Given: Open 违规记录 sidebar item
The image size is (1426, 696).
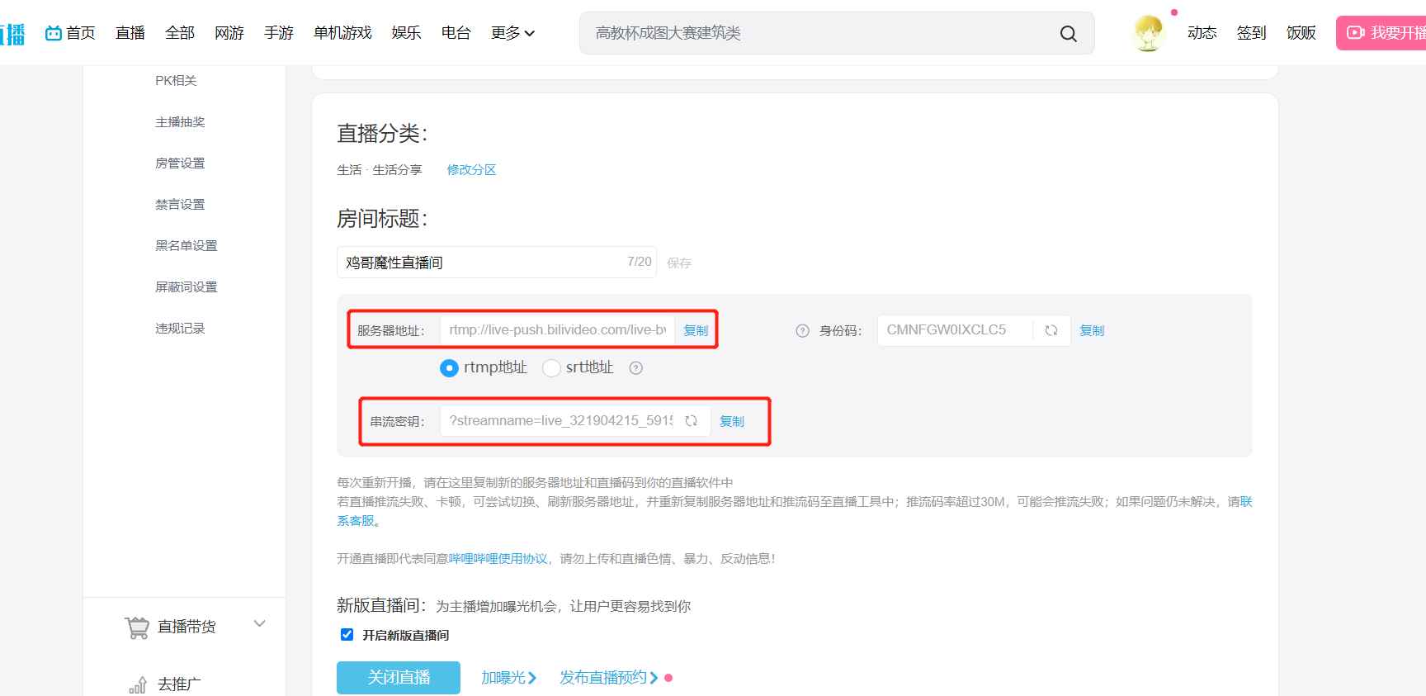Looking at the screenshot, I should coord(180,328).
